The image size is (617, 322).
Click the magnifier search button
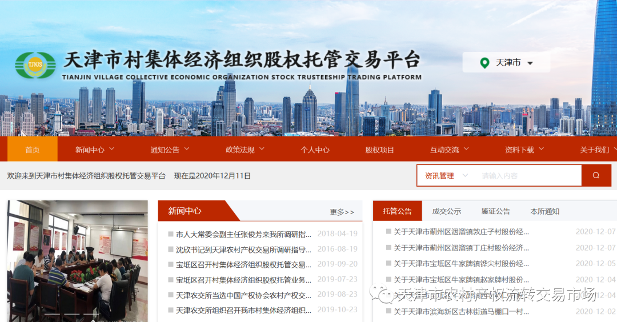point(596,175)
